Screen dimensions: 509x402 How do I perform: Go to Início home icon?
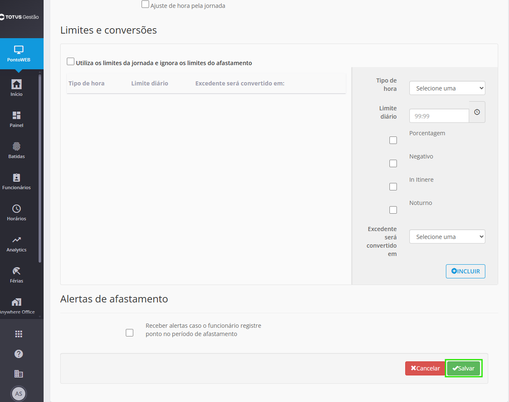point(17,84)
